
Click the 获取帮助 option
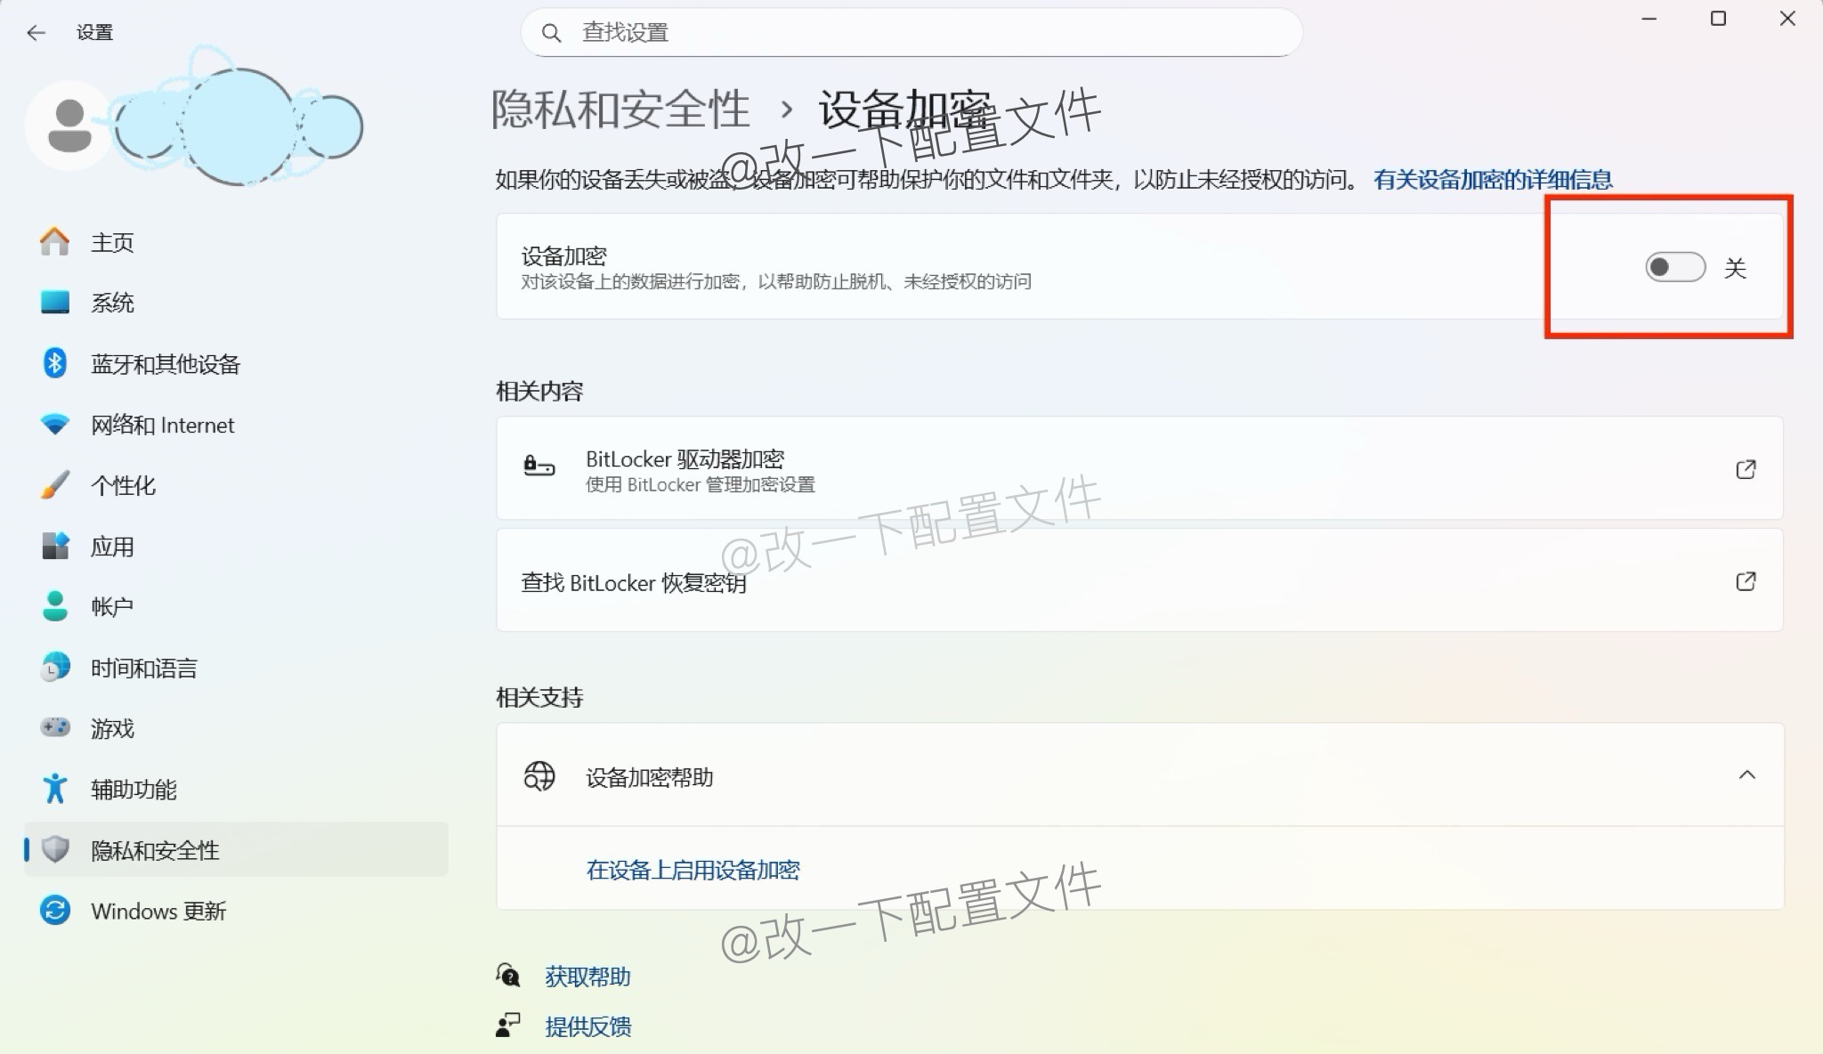[x=587, y=976]
